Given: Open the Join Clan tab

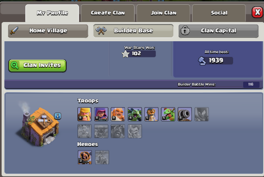Looking at the screenshot, I should point(163,13).
